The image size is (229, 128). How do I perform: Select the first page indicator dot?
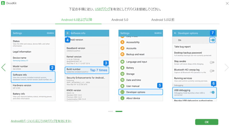click(110, 111)
